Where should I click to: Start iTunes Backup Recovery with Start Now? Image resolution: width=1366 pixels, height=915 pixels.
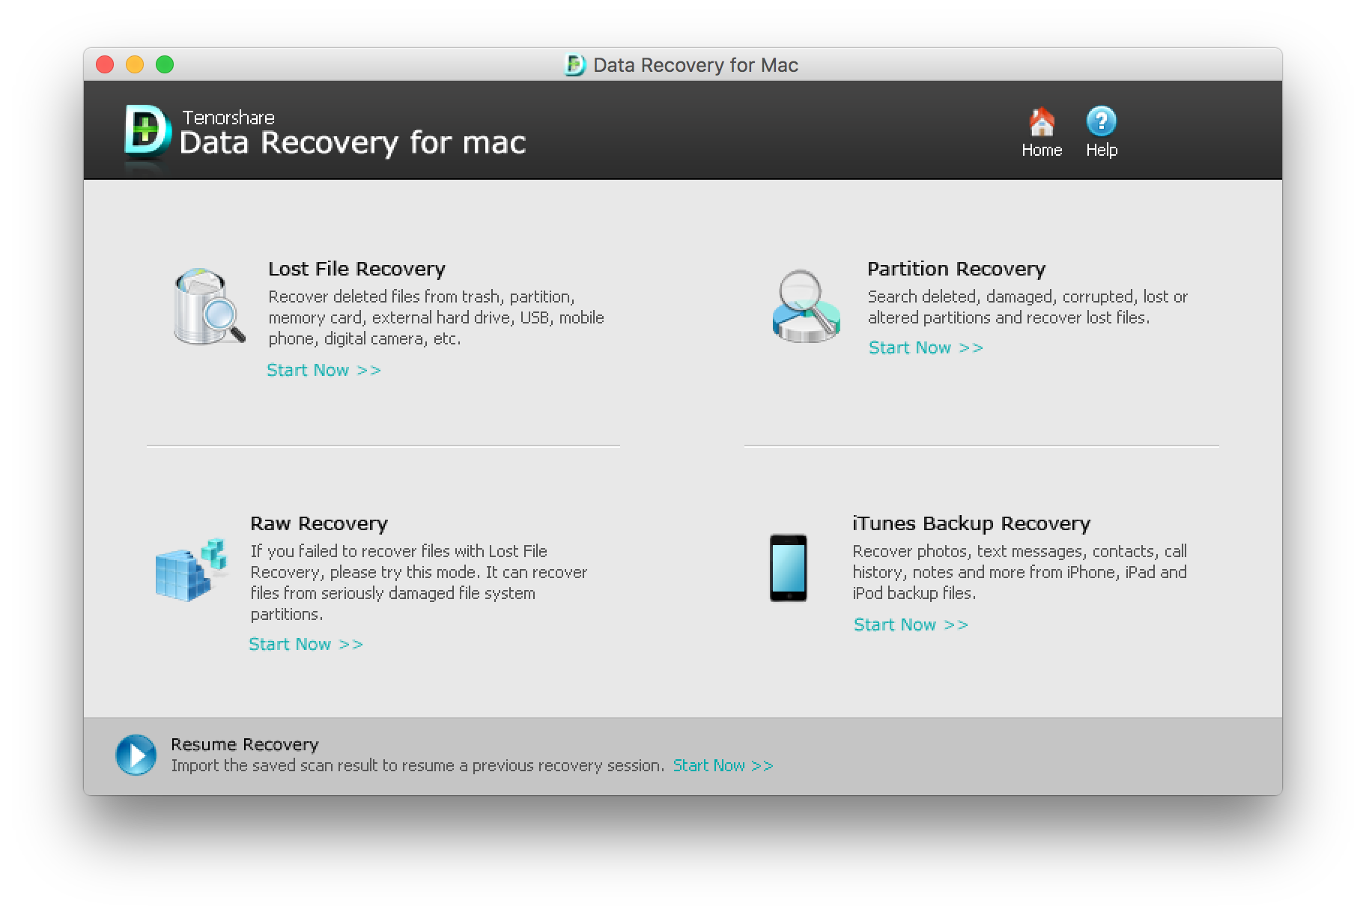(x=911, y=624)
